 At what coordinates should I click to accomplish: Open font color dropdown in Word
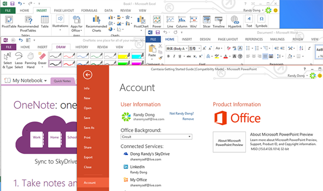pyautogui.click(x=230, y=56)
